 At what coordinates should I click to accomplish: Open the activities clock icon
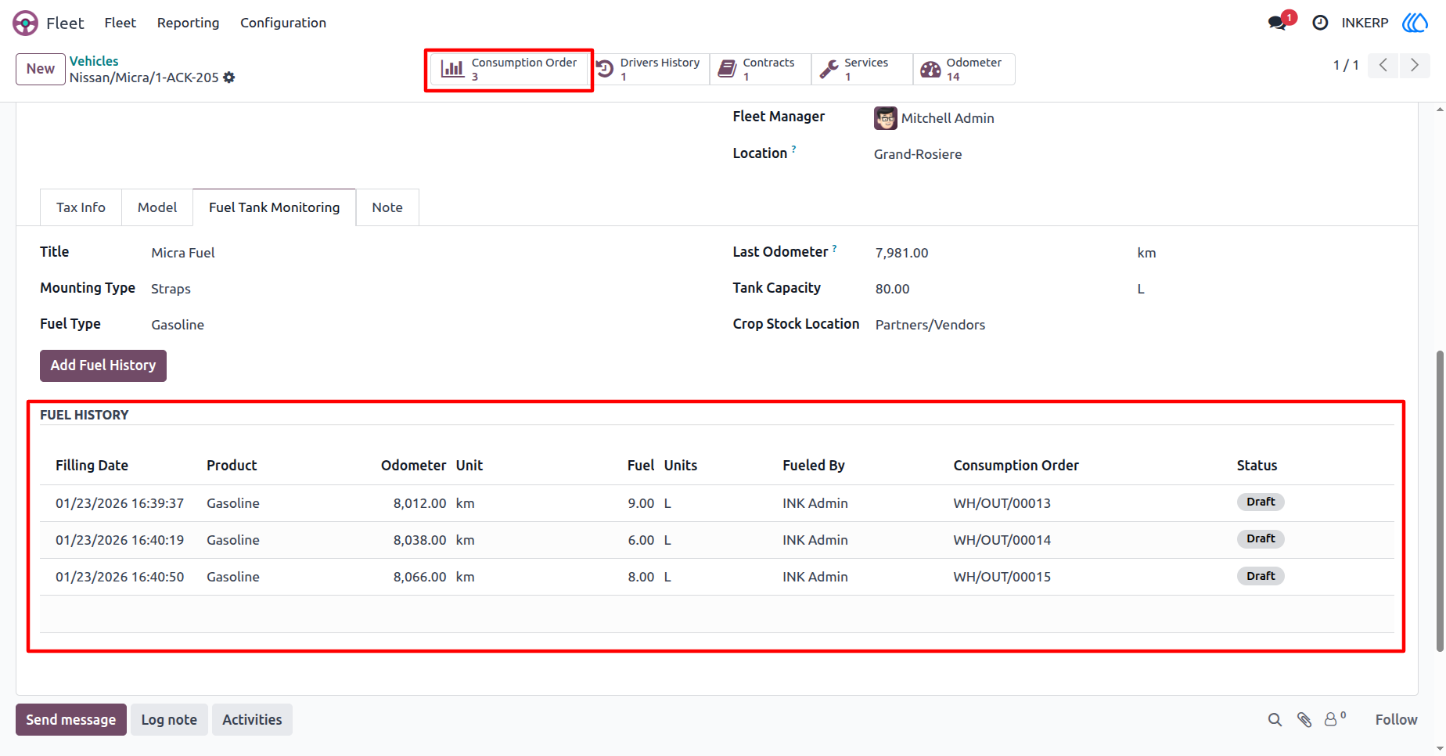click(x=1320, y=23)
